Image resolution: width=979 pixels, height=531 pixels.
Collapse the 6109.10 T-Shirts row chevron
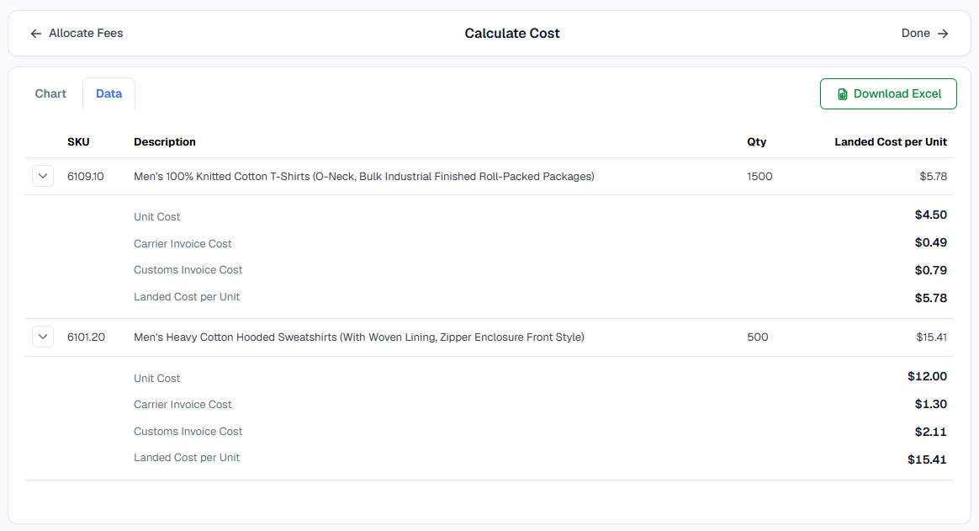[43, 176]
